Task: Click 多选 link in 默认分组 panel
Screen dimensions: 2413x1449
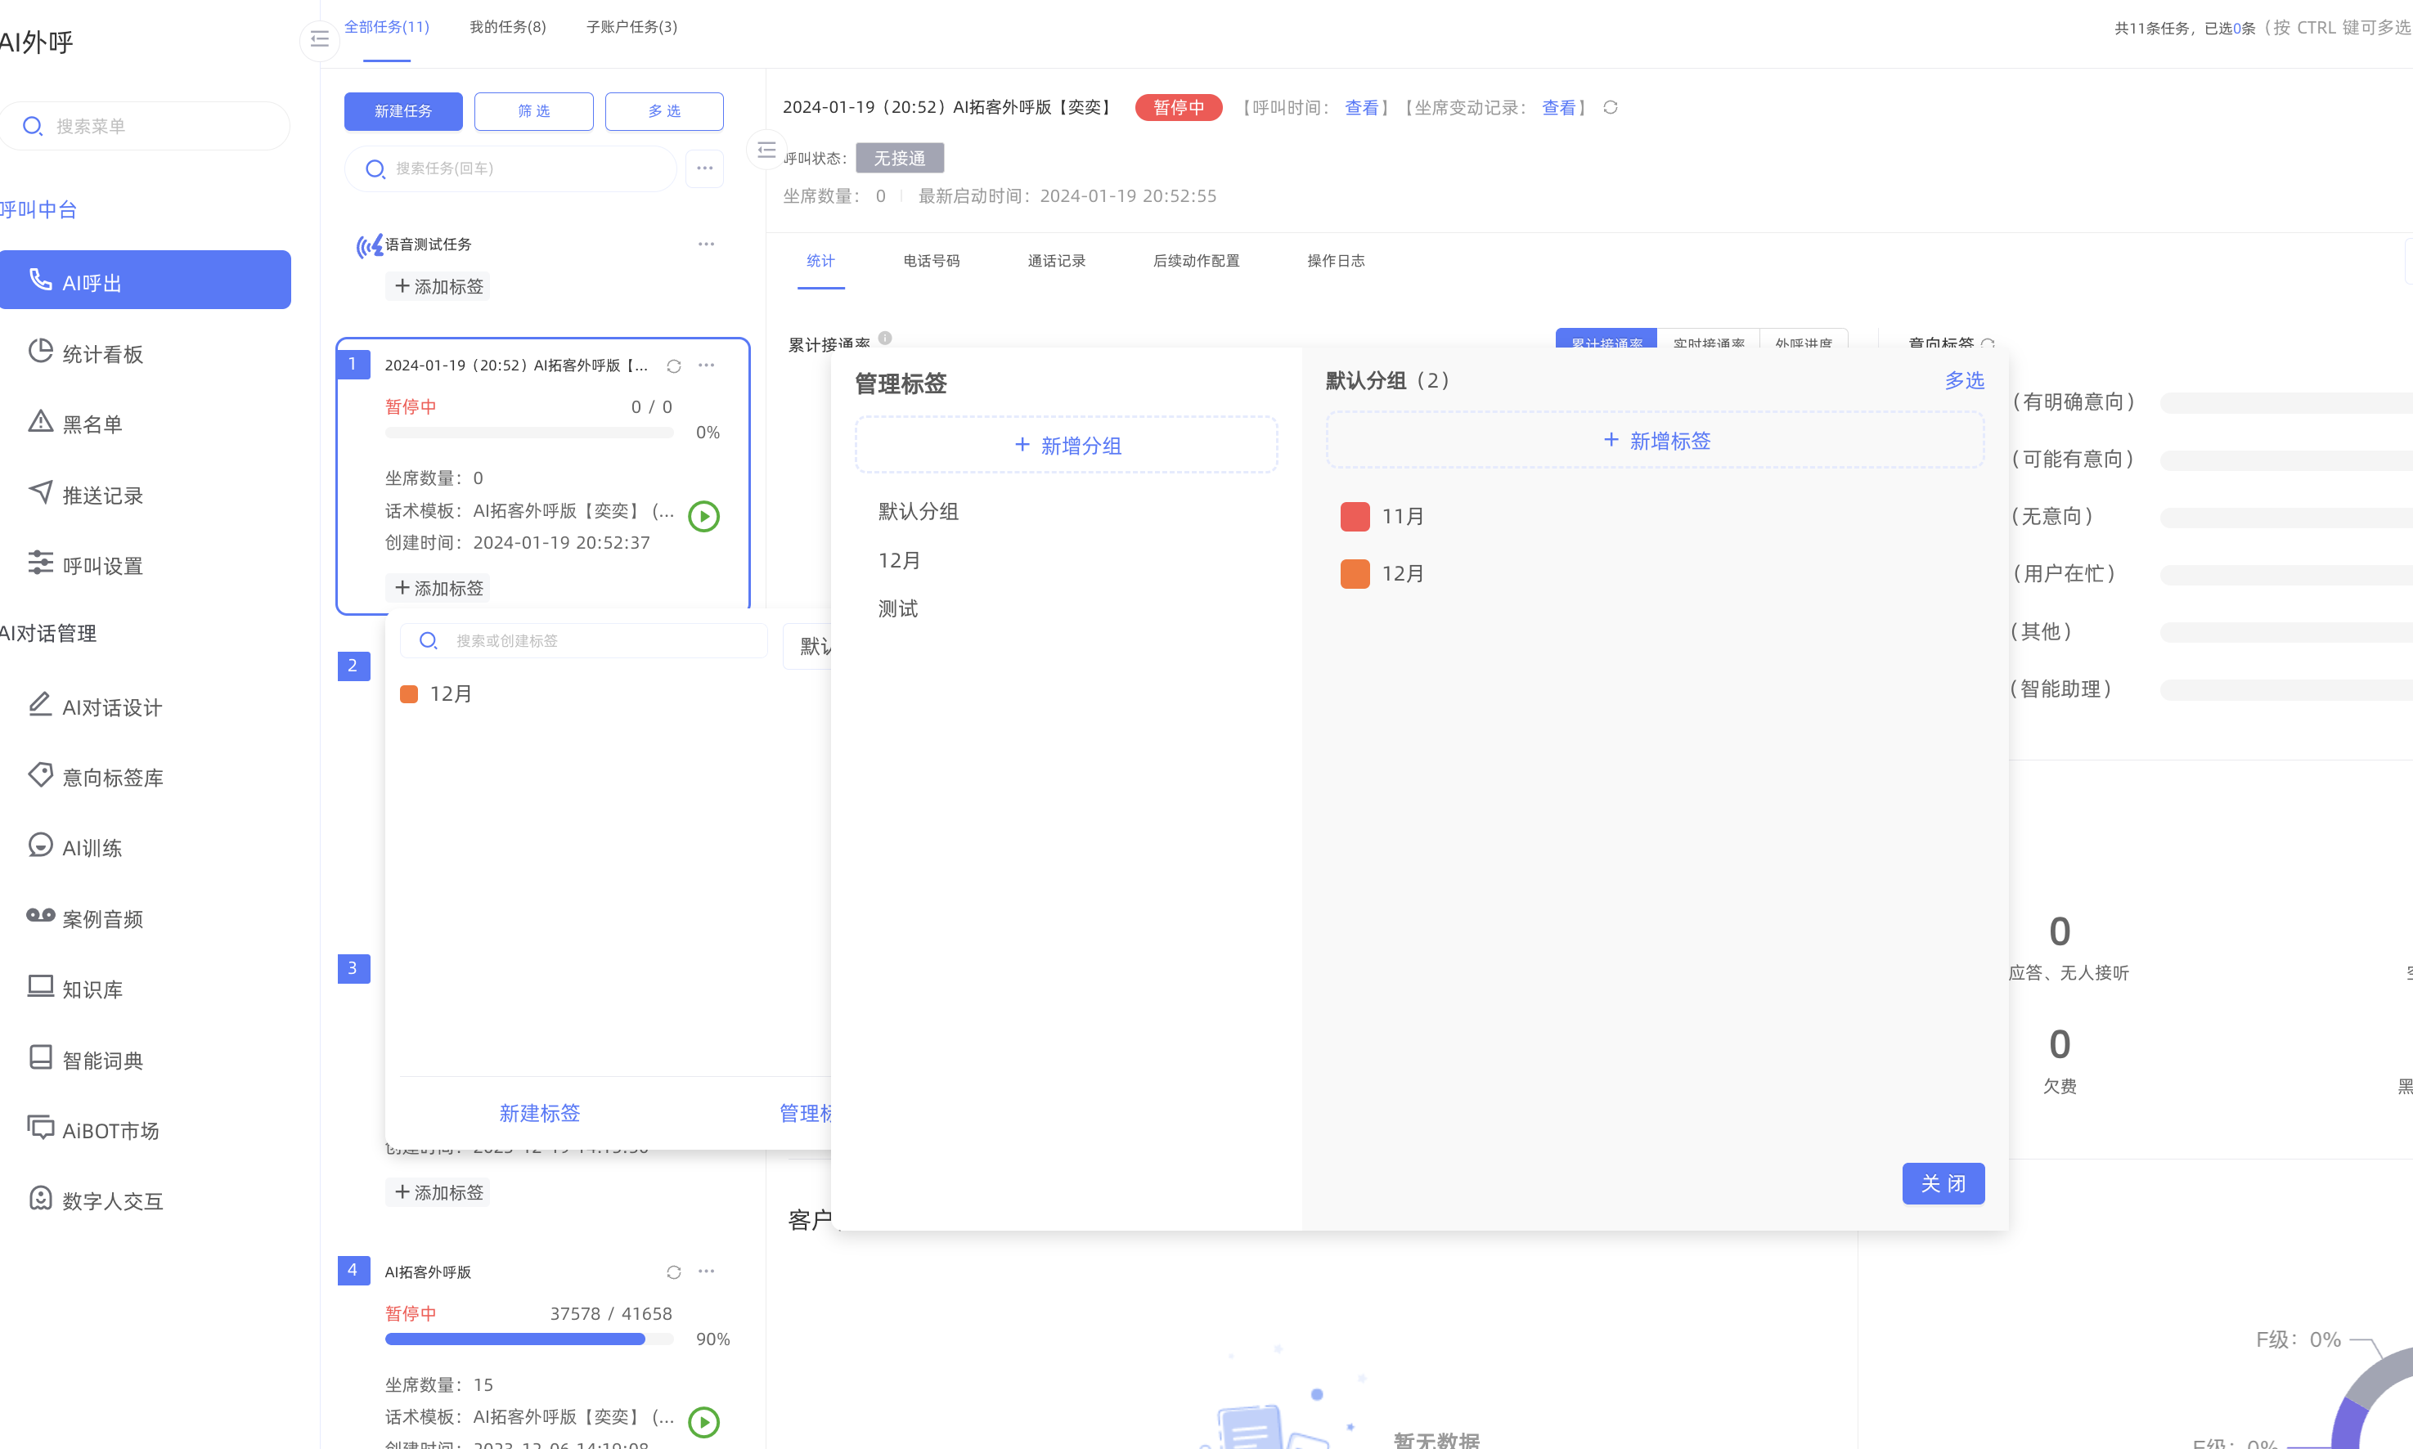Action: 1964,379
